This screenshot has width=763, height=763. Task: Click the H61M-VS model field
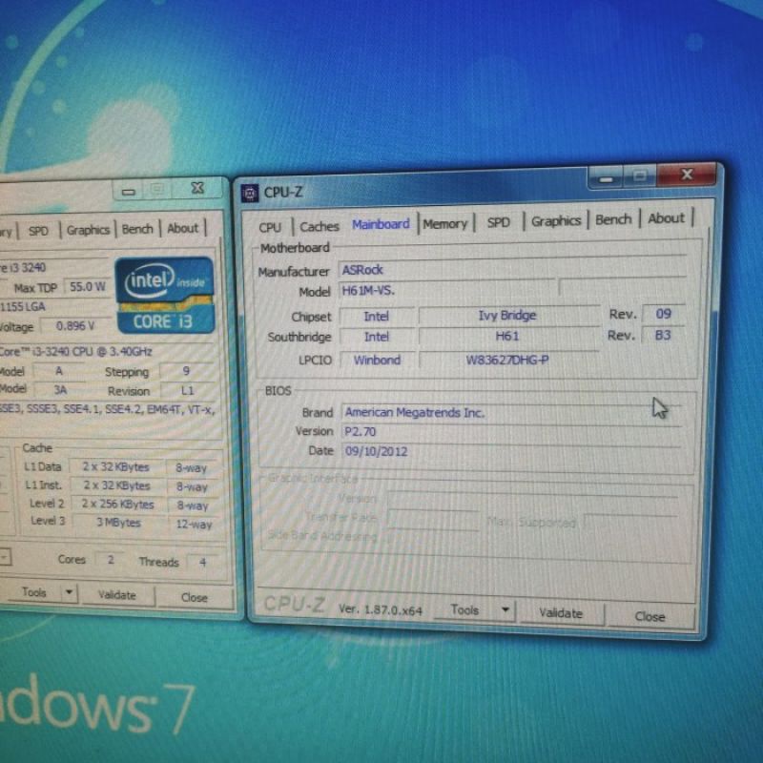(x=445, y=291)
